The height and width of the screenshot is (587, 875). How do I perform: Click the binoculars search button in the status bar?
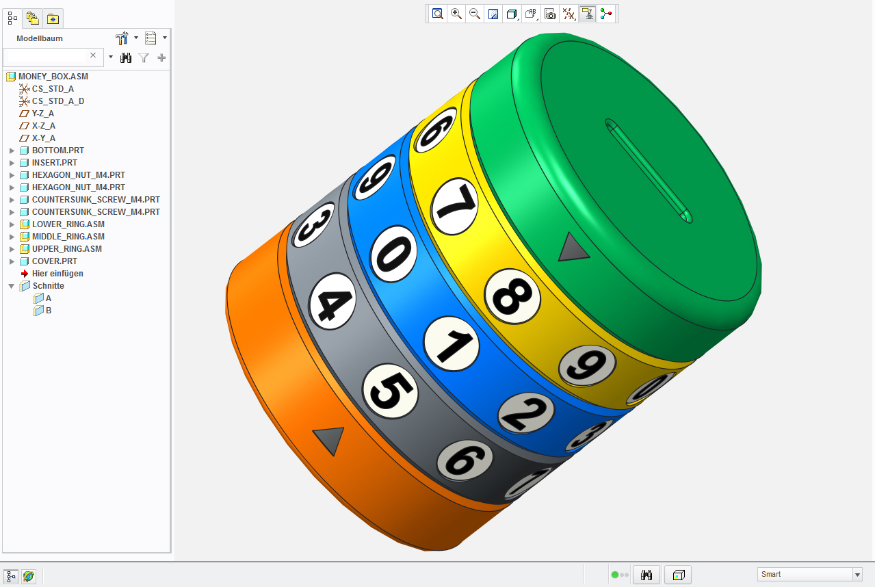coord(647,575)
